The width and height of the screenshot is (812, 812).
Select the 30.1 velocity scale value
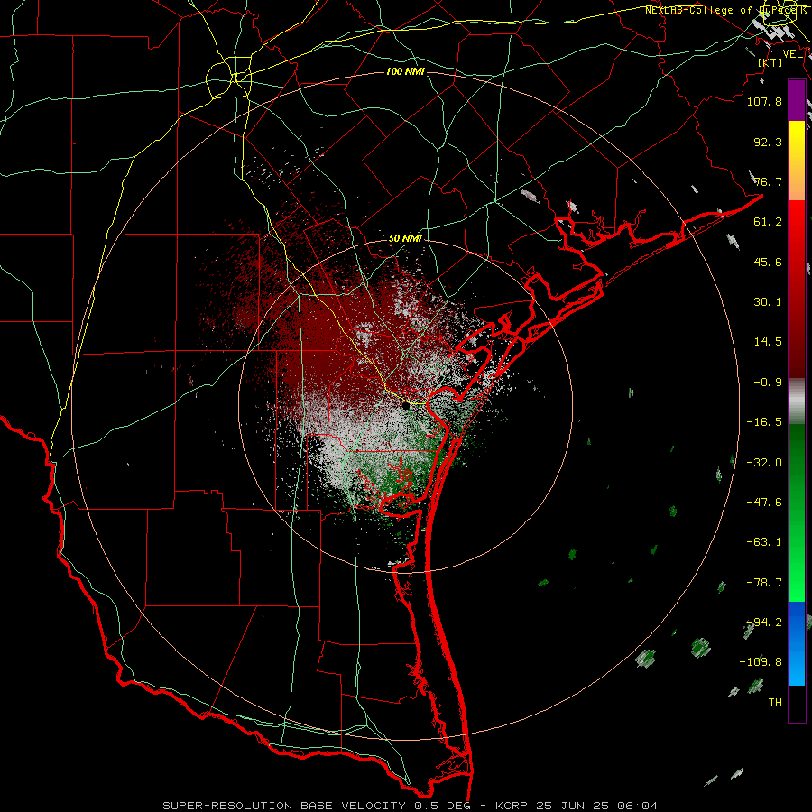[768, 302]
